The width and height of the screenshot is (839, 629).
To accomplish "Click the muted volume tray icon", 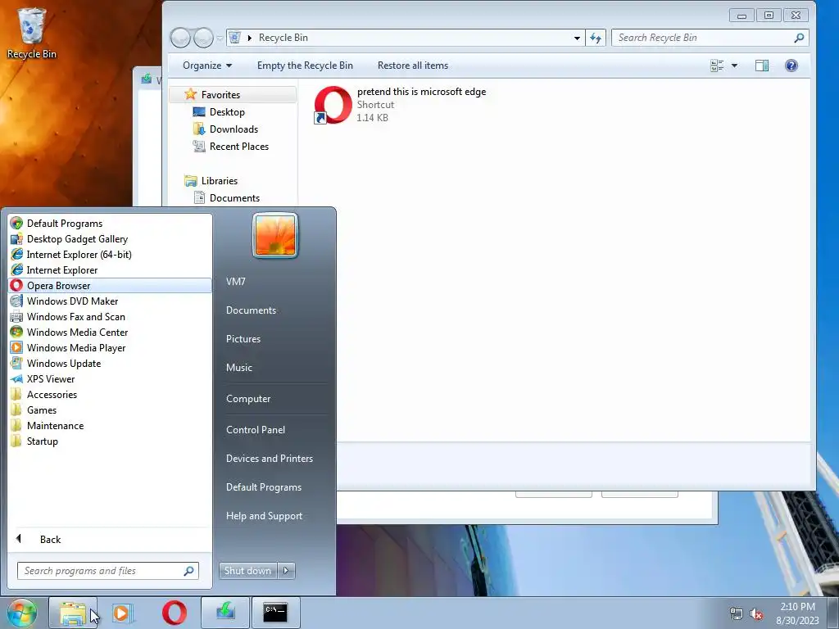I will coord(756,613).
